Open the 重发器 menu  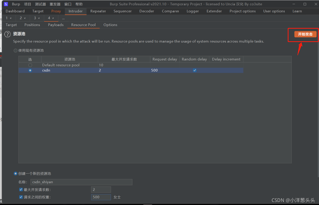click(55, 4)
